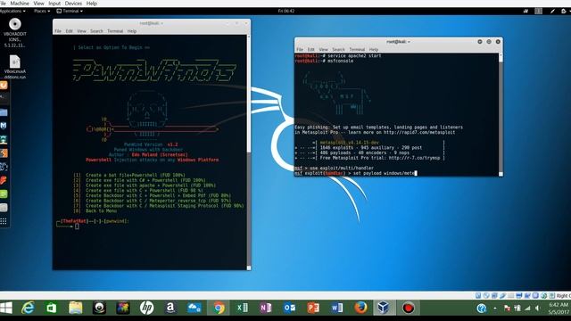This screenshot has width=571, height=321.
Task: Launch Internet Explorer from taskbar
Action: (x=28, y=308)
